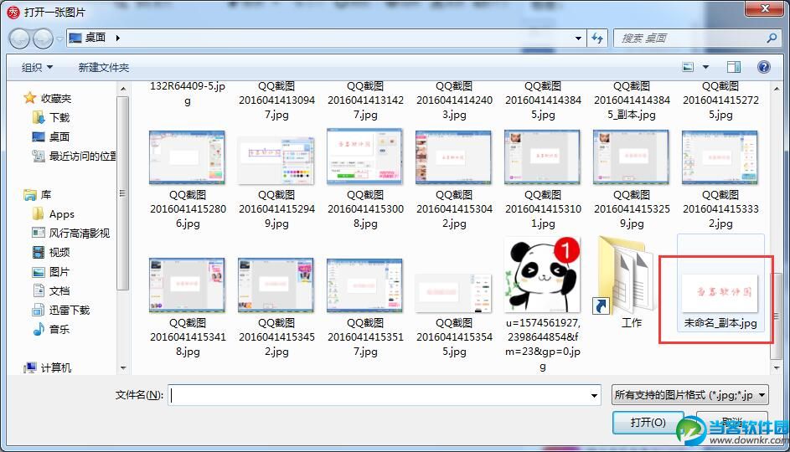
Task: Expand the 文件名 filename combo dropdown
Action: coord(594,396)
